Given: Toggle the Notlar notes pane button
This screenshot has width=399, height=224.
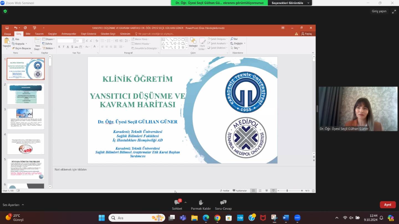Looking at the screenshot, I should click(x=225, y=191).
